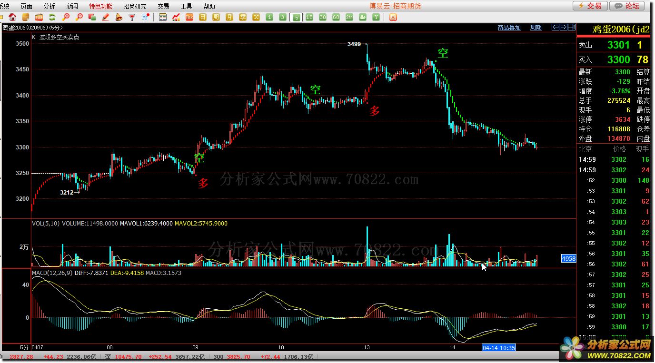Click the gold X period icon
Viewport: 655px width, 363px height.
click(x=256, y=17)
